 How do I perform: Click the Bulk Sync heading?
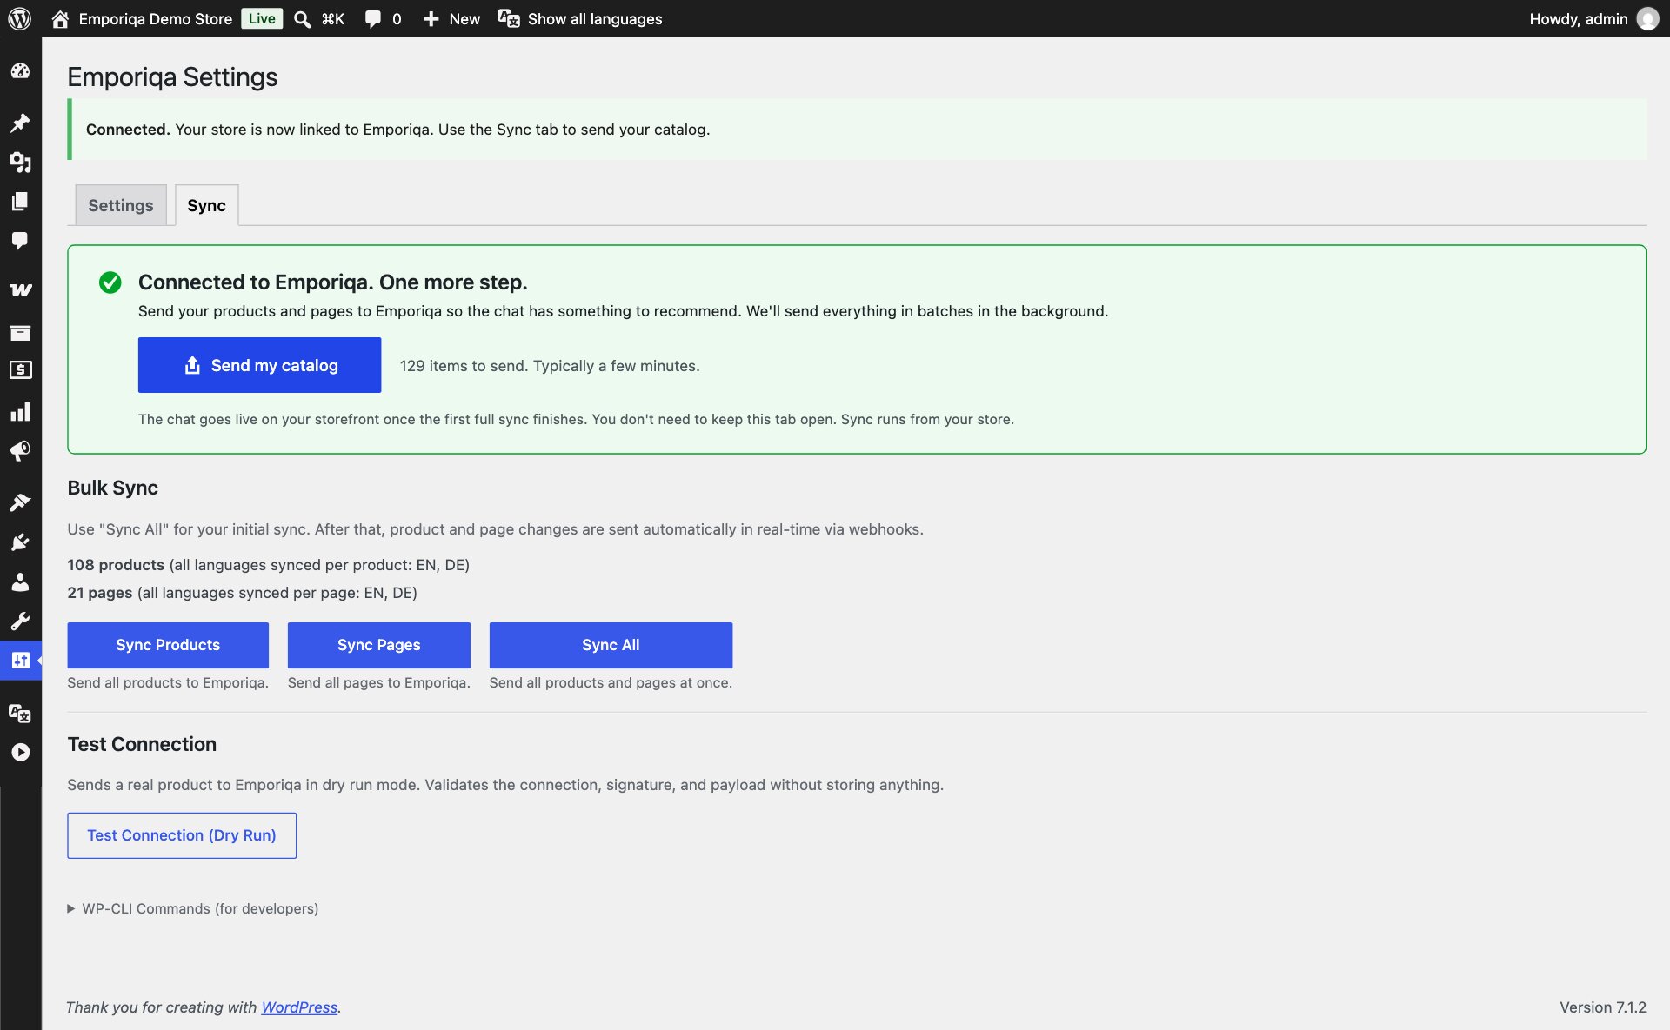[113, 488]
